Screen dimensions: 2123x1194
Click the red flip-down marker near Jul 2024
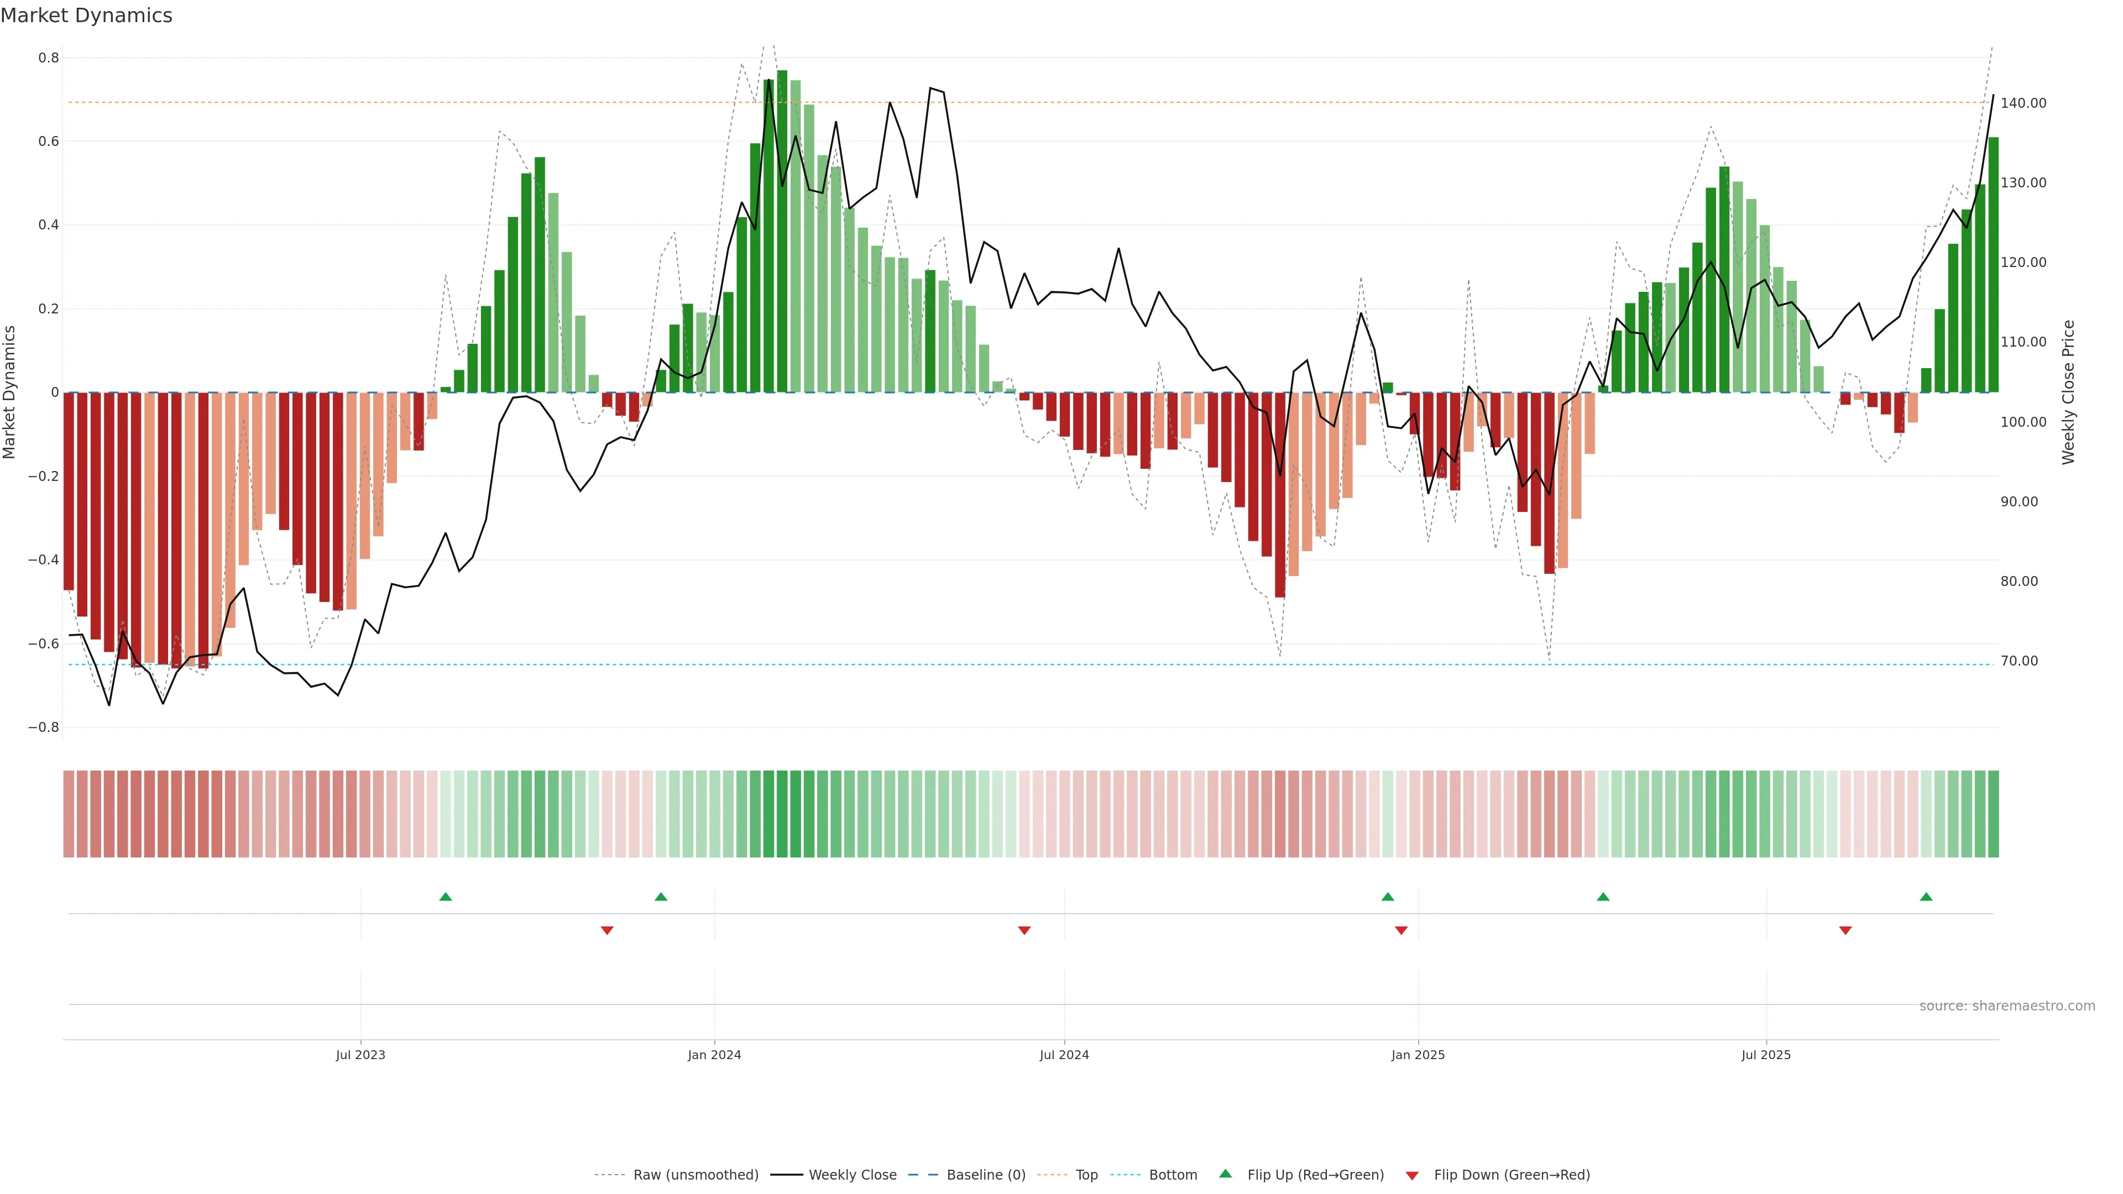click(x=1023, y=930)
